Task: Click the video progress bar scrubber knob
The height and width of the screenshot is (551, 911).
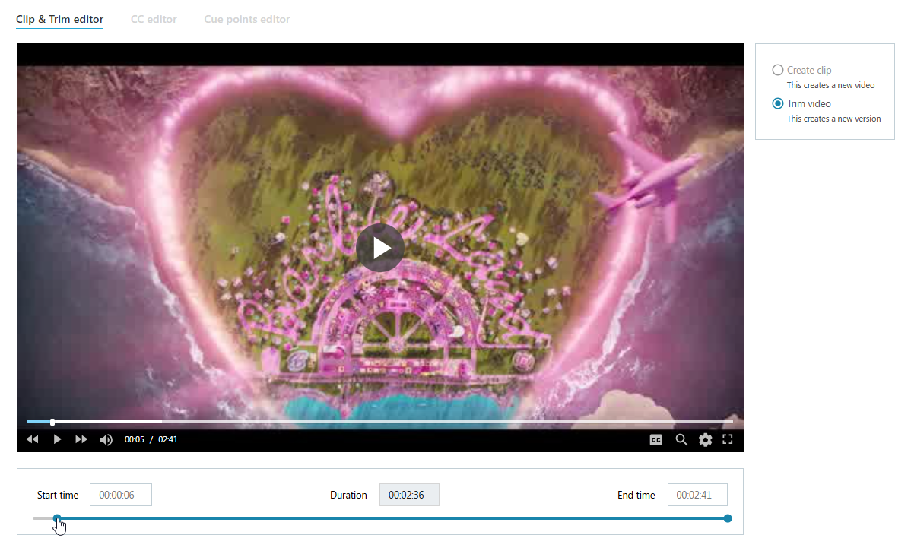Action: click(52, 422)
